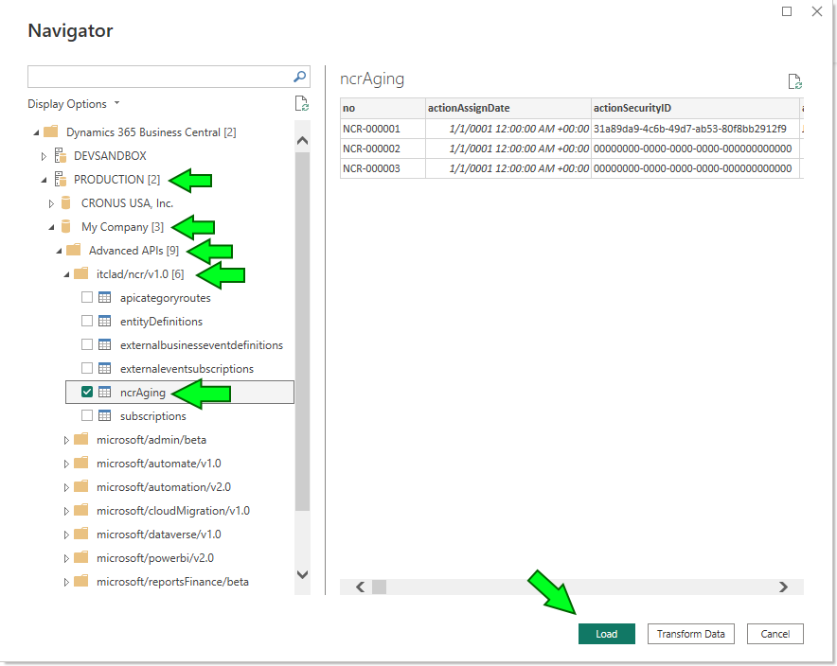This screenshot has width=837, height=666.
Task: Click the subscriptions table icon
Action: pos(104,415)
